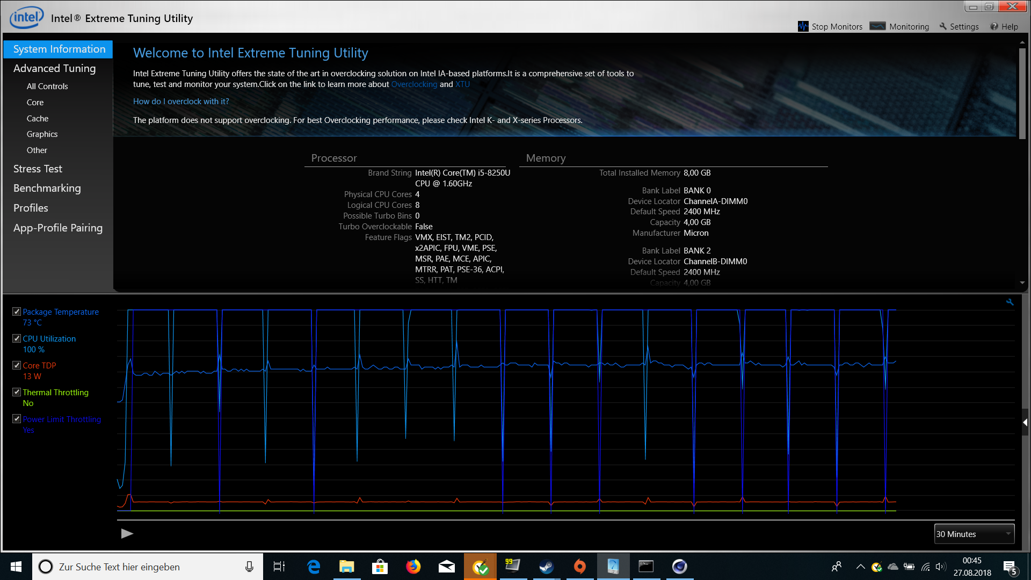Click Stop Monitors label
The width and height of the screenshot is (1031, 580).
(837, 26)
